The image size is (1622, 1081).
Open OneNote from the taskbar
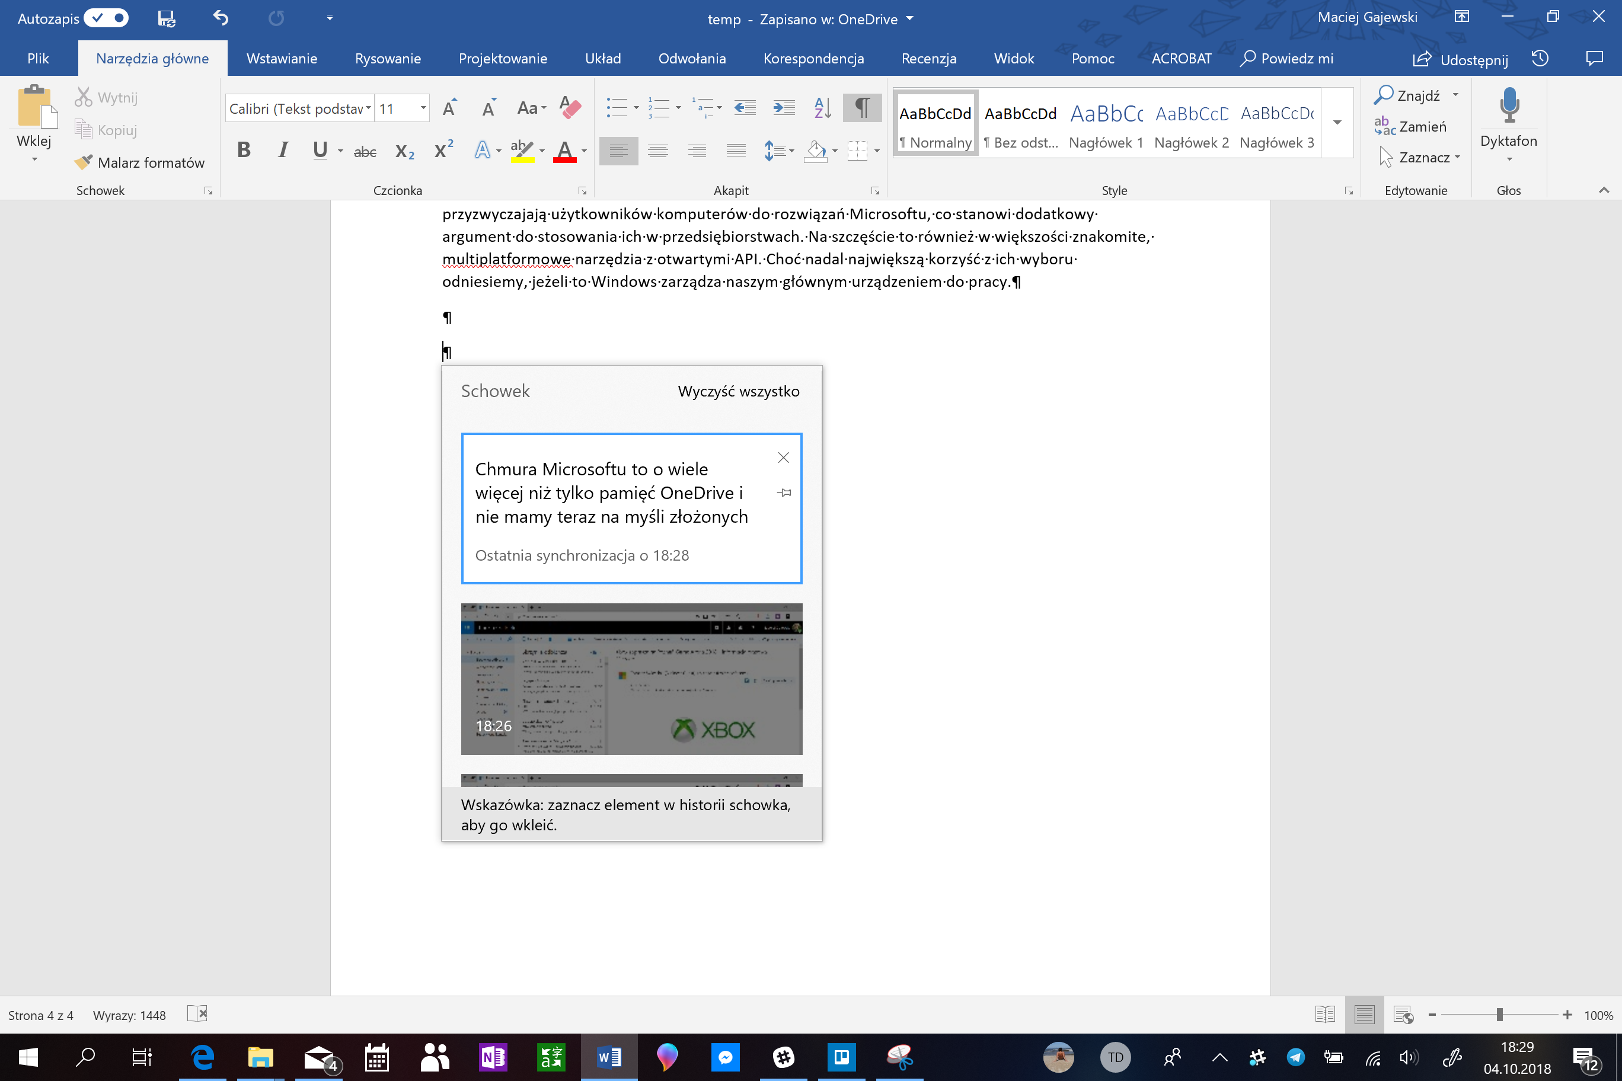(x=493, y=1057)
